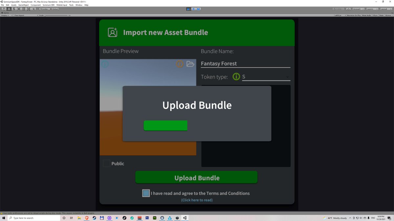Viewport: 394px width, 221px height.
Task: Open the Help menu
Action: pyautogui.click(x=86, y=5)
